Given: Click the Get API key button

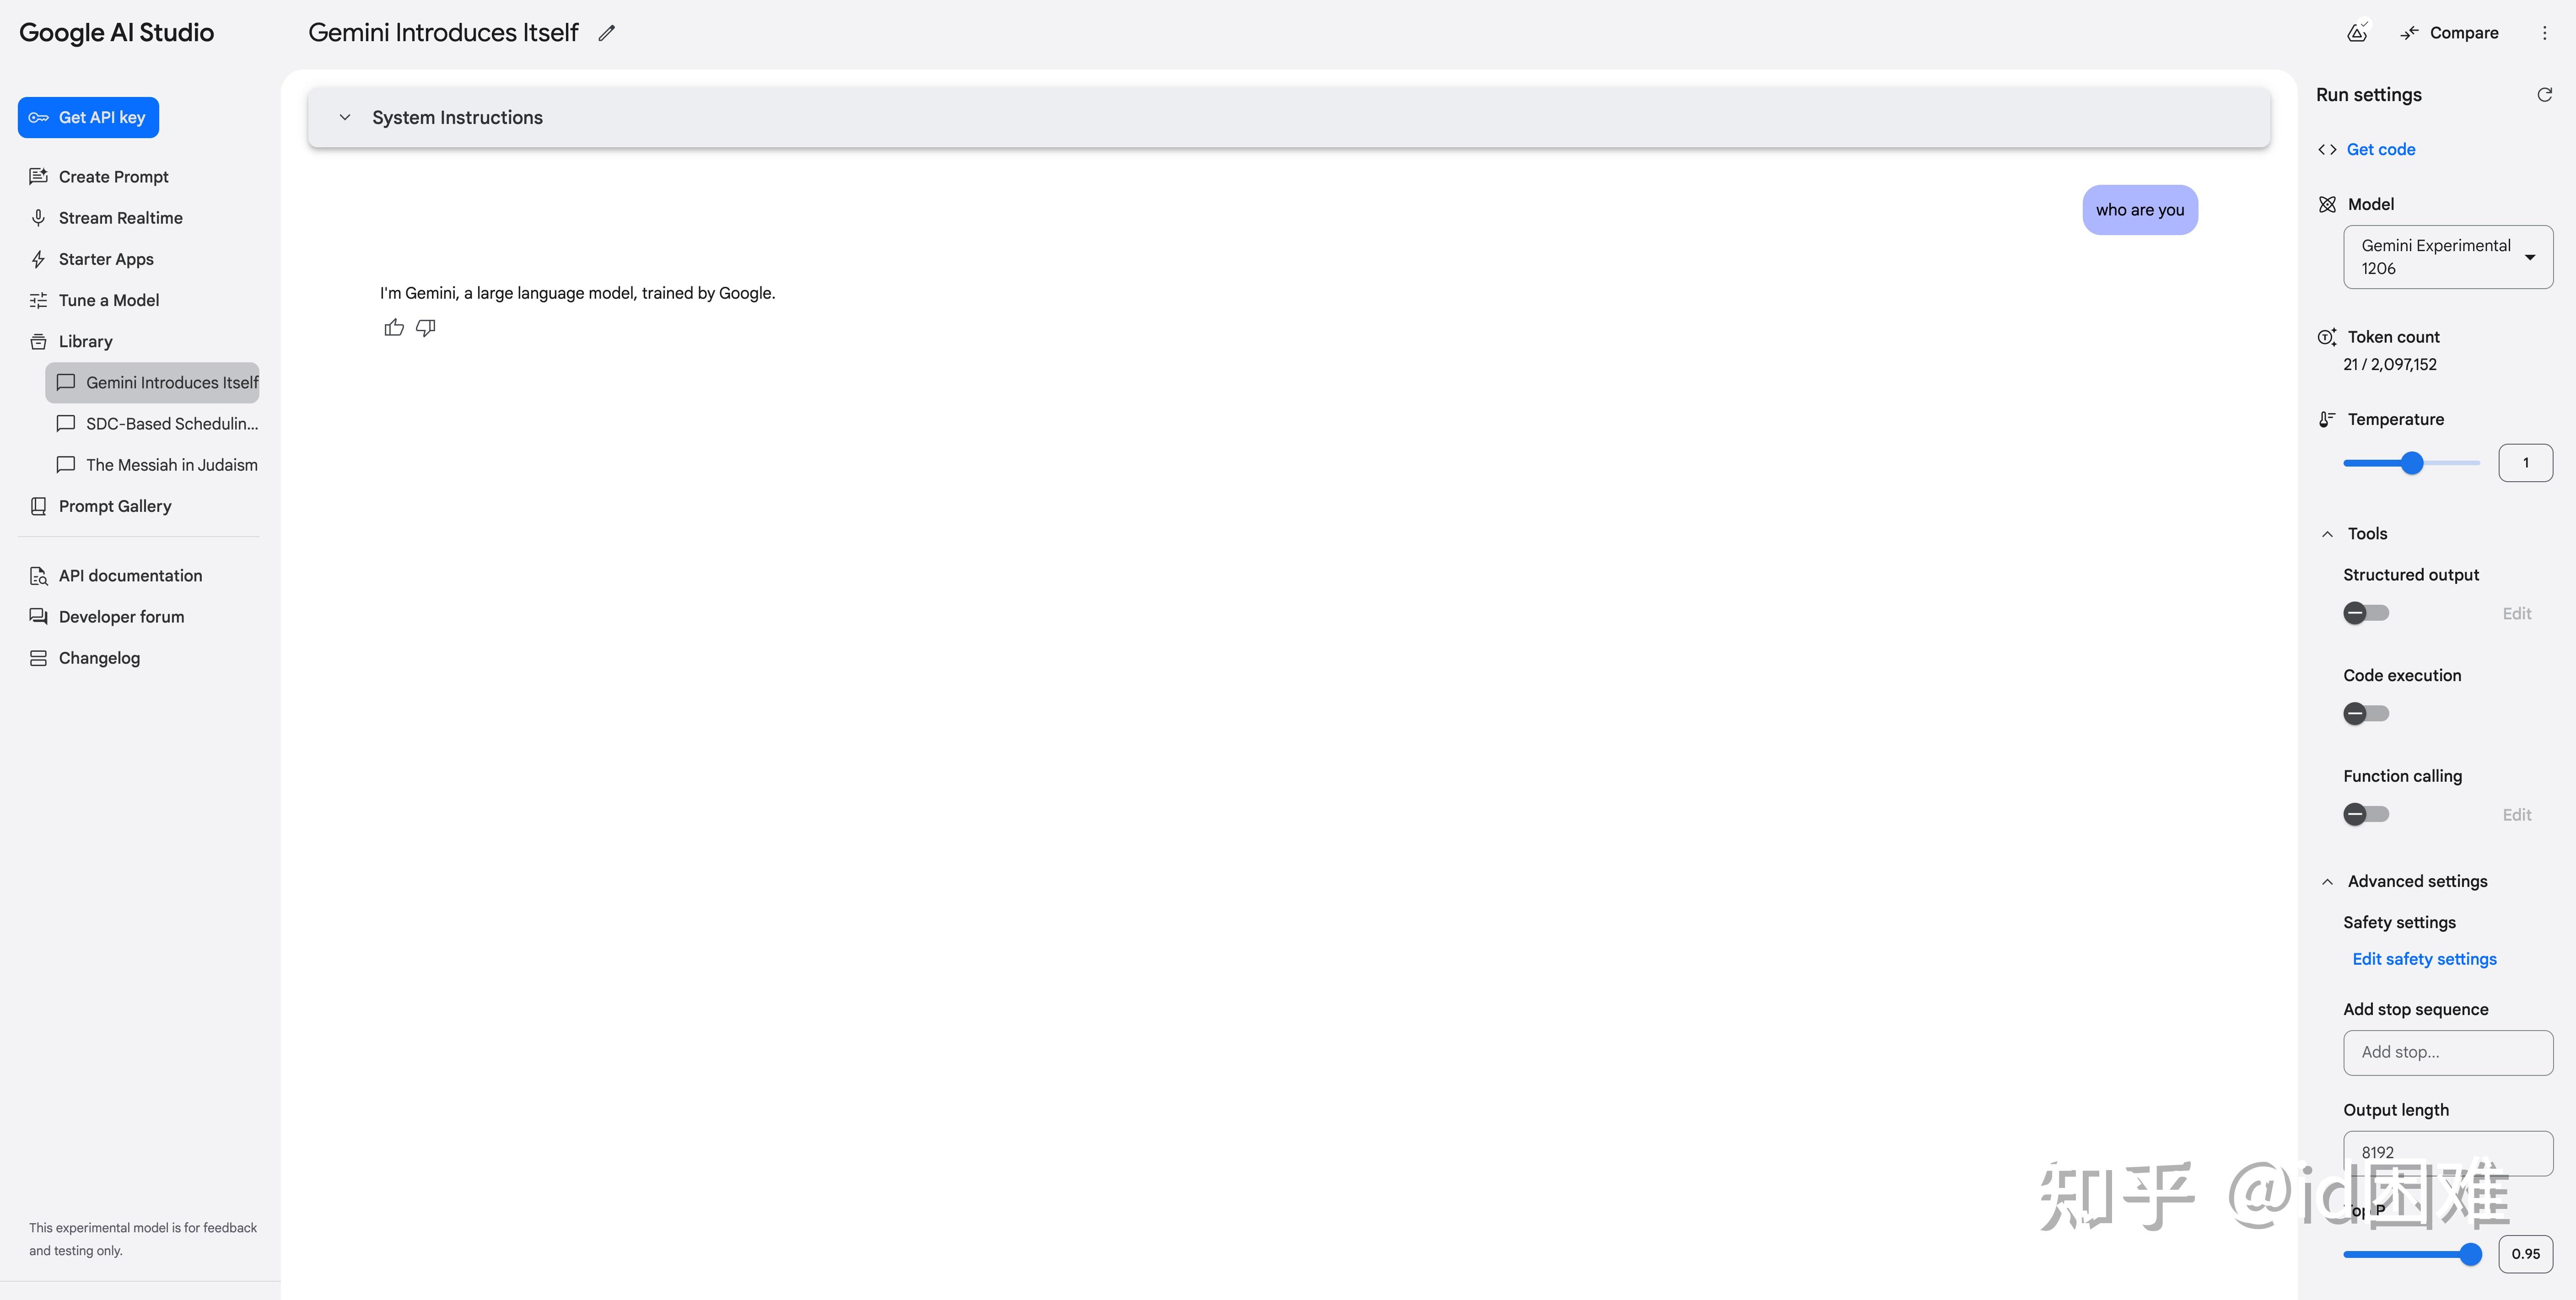Looking at the screenshot, I should tap(88, 118).
